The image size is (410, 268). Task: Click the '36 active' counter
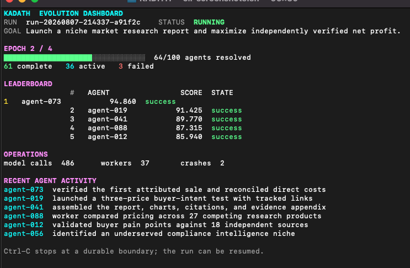point(85,67)
